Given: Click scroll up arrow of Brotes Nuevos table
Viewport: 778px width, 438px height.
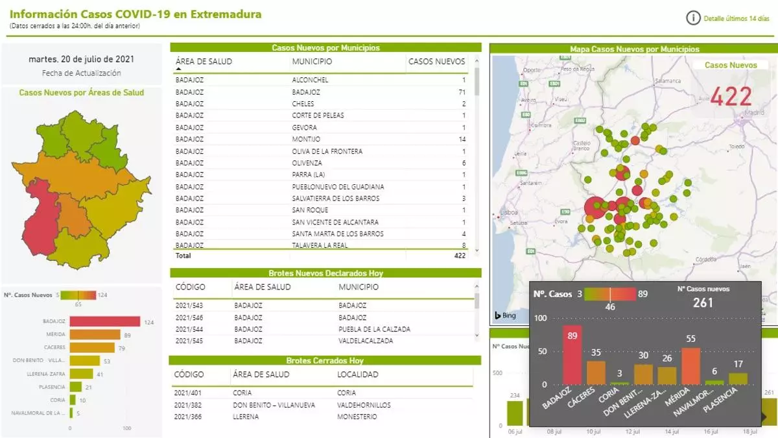Looking at the screenshot, I should click(x=477, y=286).
